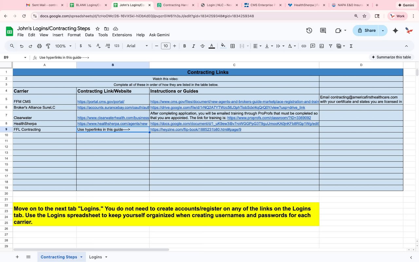Open the Google Sheets home icon
This screenshot has width=419, height=262.
9,31
